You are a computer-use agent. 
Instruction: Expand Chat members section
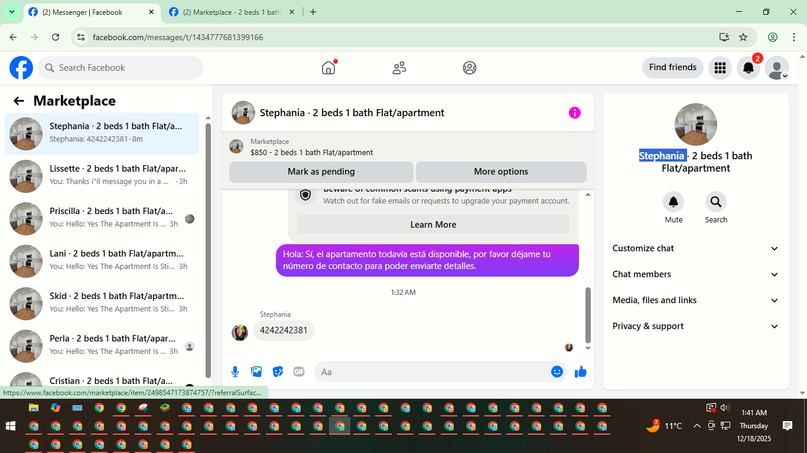(x=696, y=274)
